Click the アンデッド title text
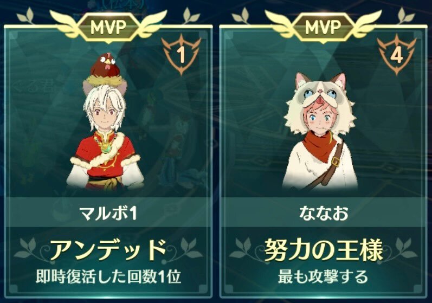 point(108,250)
